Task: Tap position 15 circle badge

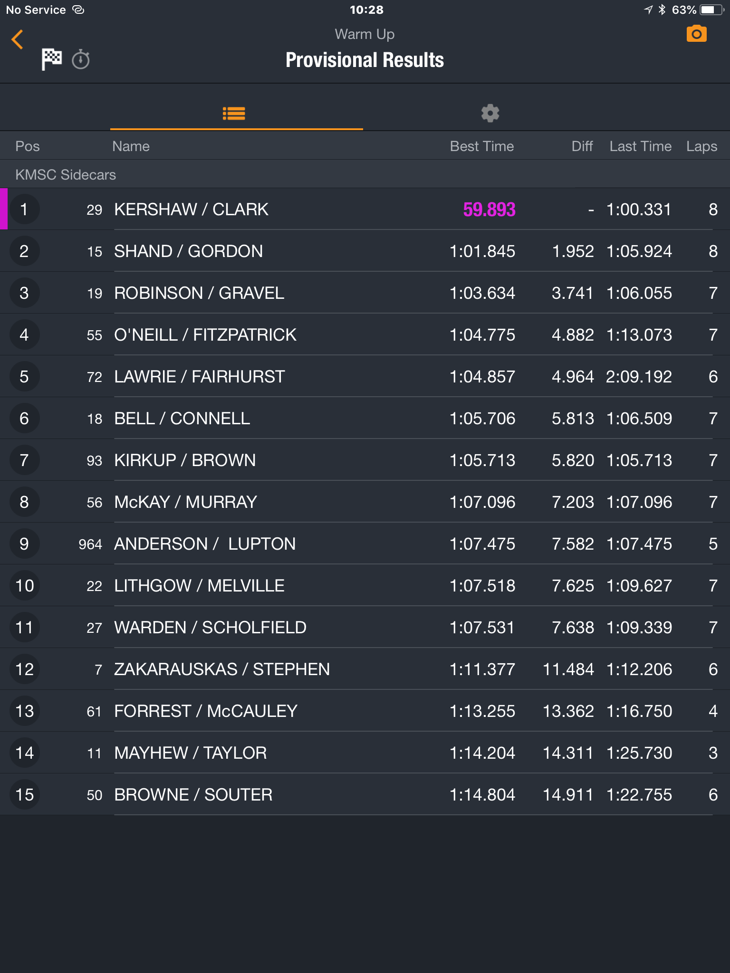Action: 24,794
